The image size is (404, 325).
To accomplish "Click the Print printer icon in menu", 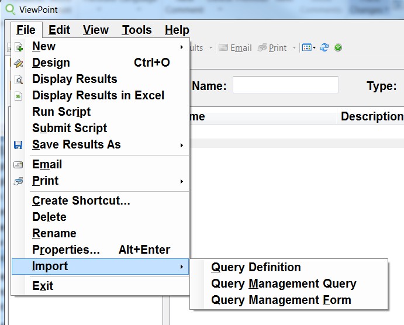I will click(x=18, y=181).
